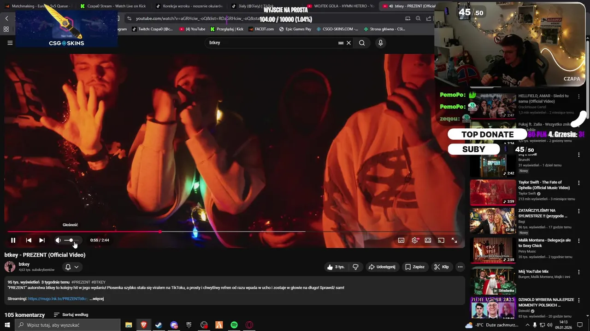Open the Mój YouTube Mix playlist thumbnail

493,281
